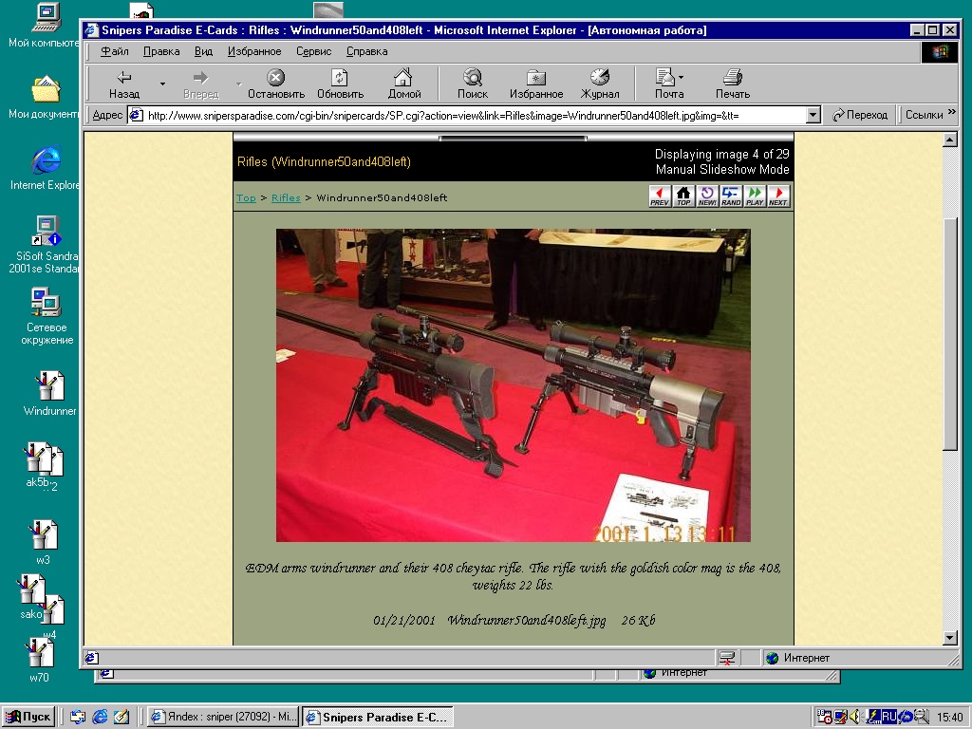
Task: Open the Сервис menu
Action: tap(313, 51)
